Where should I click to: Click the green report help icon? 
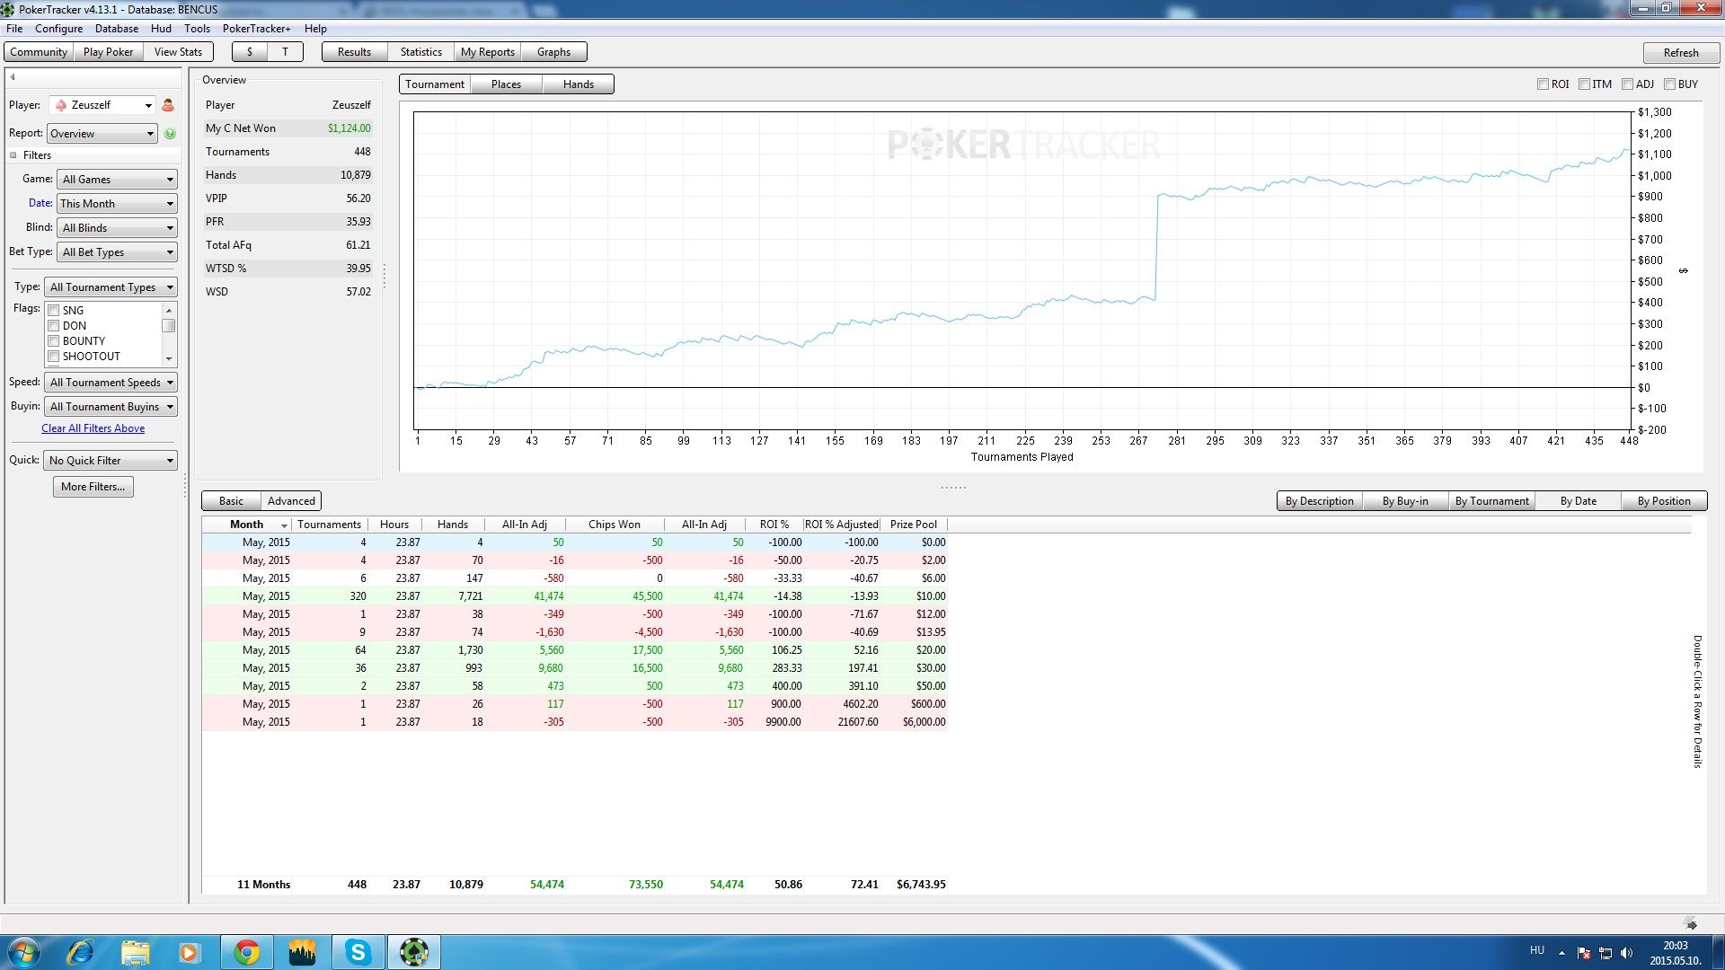[x=170, y=134]
